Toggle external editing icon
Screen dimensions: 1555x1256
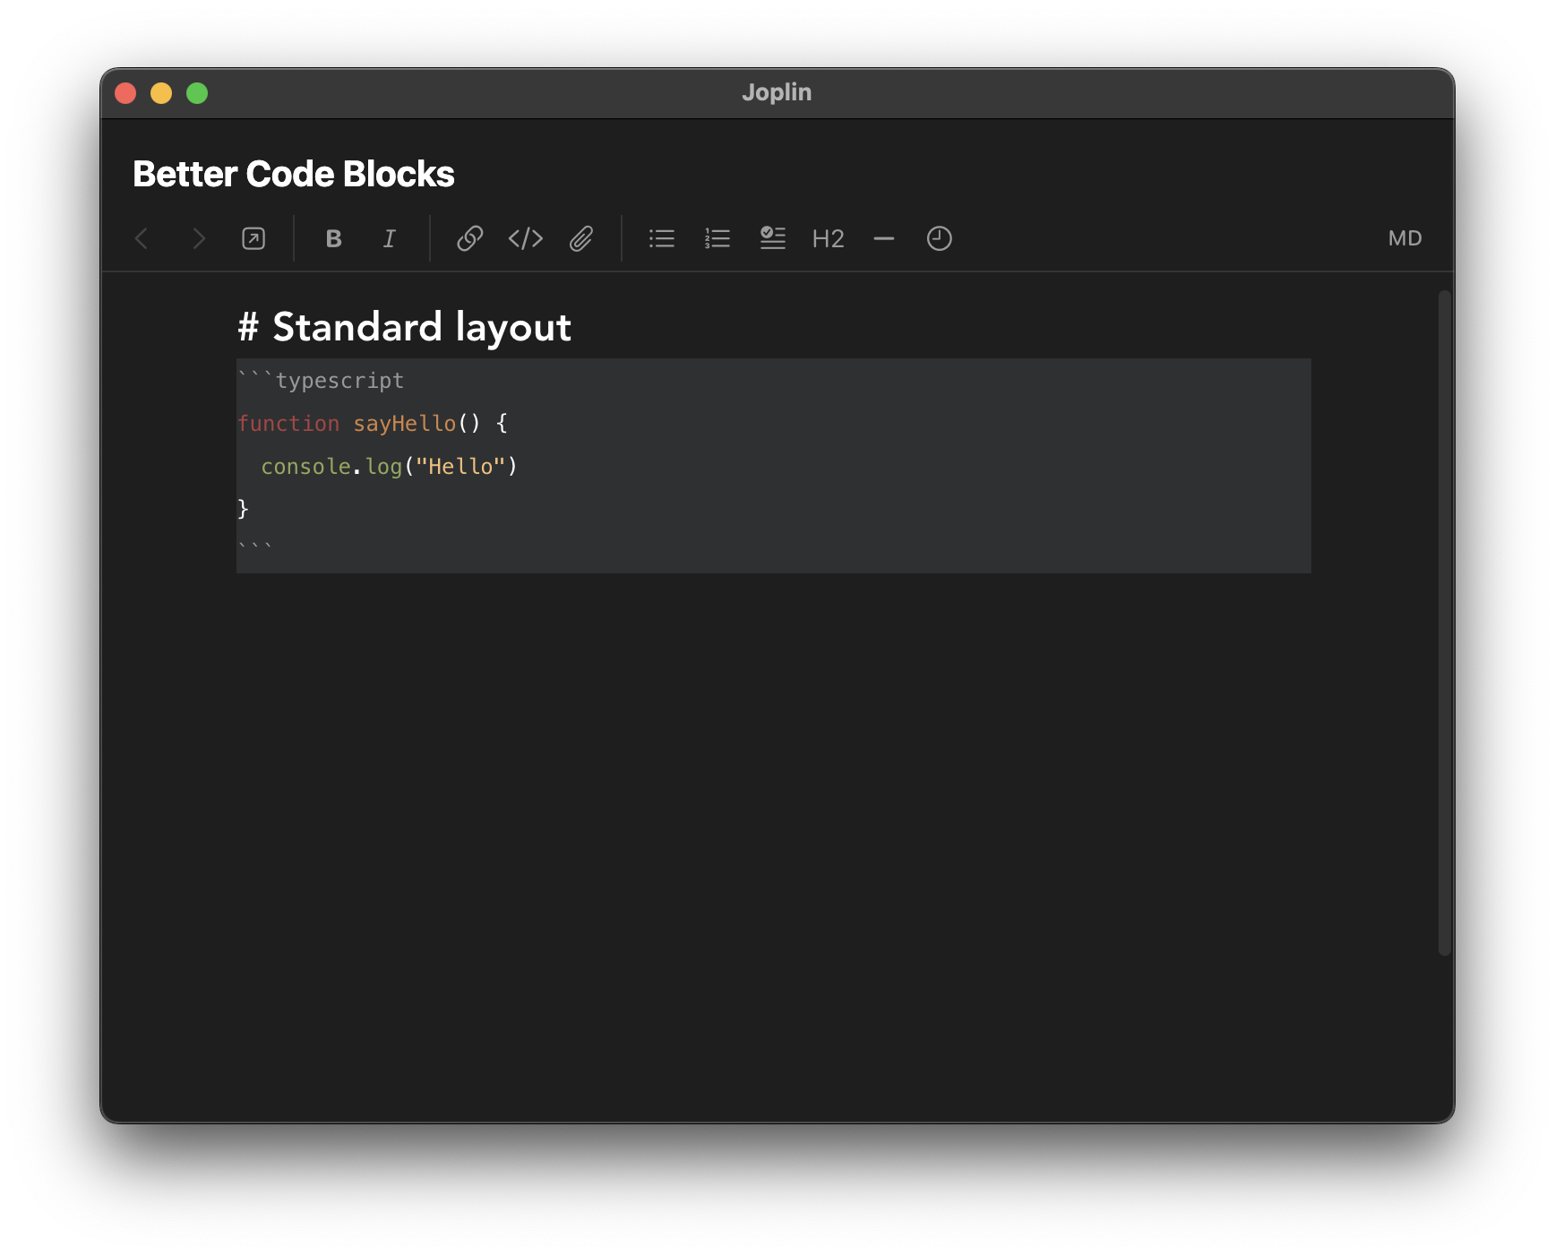253,238
